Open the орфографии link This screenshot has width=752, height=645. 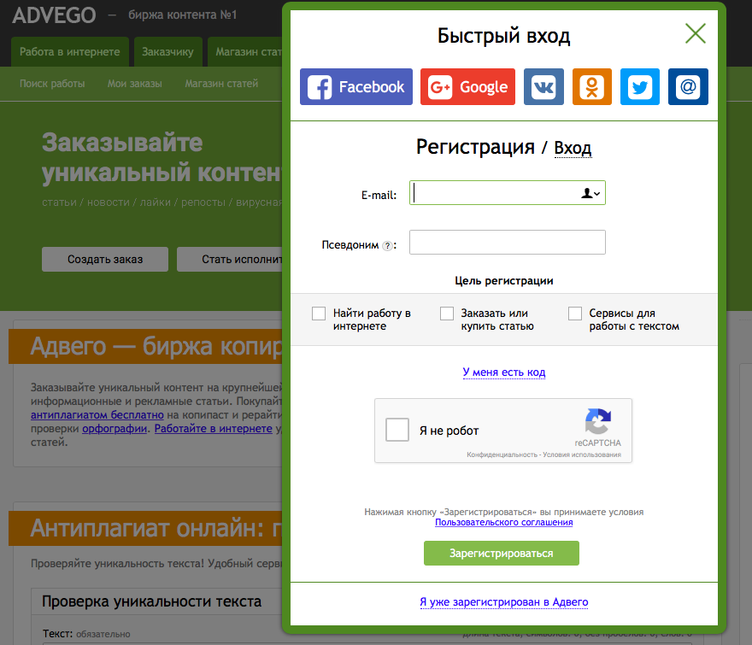coord(115,429)
